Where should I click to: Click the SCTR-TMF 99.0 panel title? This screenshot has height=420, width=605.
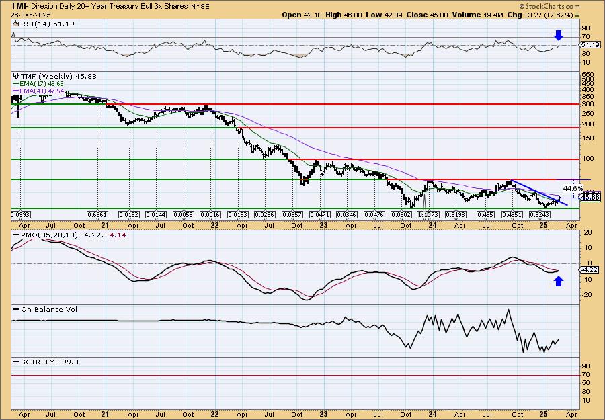pos(49,362)
